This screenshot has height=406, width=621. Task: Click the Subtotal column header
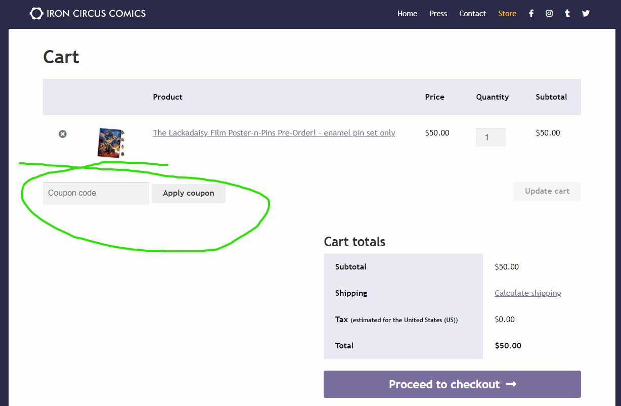click(x=551, y=97)
